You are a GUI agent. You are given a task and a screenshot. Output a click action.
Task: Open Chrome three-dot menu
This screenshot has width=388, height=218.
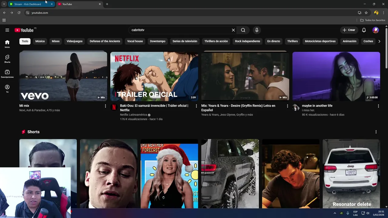(x=383, y=13)
